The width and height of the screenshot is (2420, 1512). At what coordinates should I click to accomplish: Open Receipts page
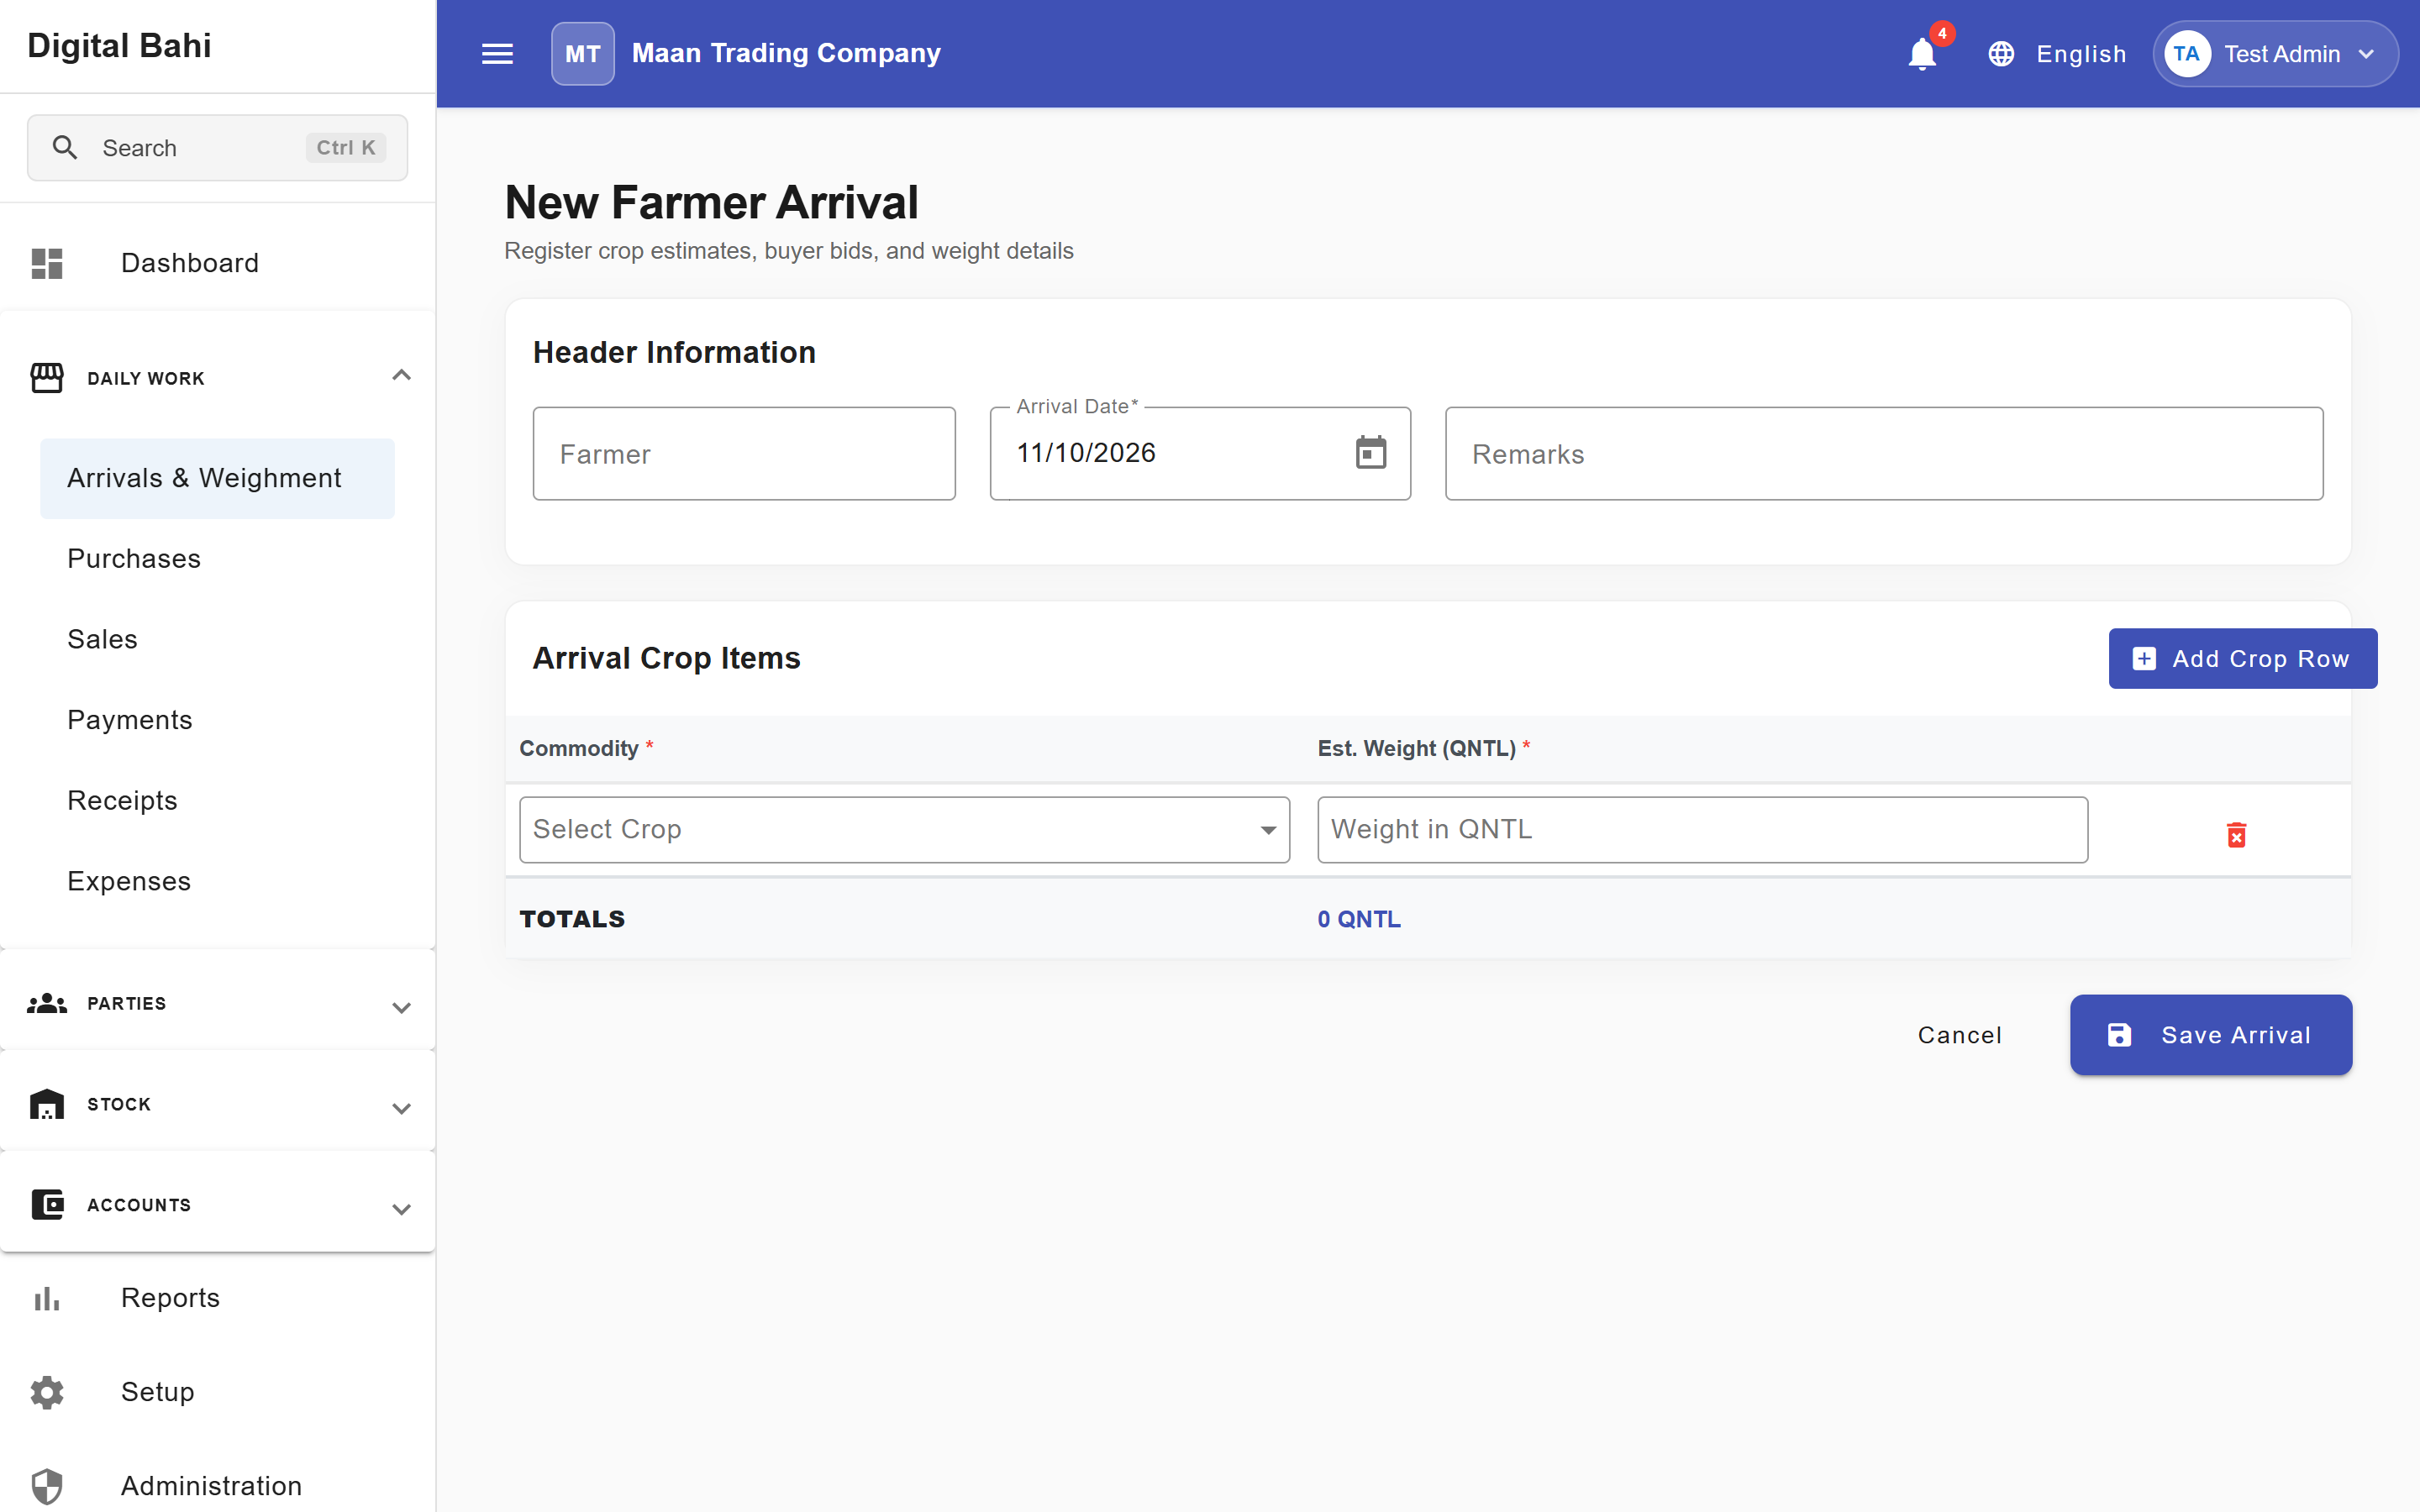[217, 801]
